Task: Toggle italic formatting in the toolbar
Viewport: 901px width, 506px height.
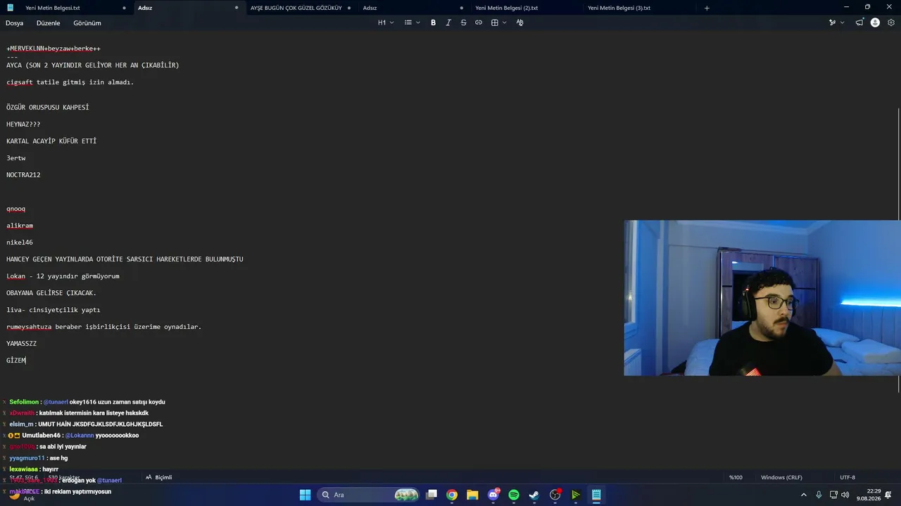Action: click(x=448, y=22)
